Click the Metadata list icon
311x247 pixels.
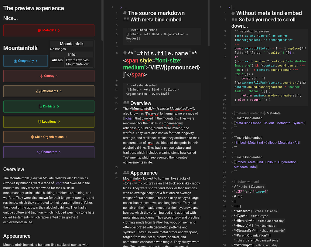pyautogui.click(x=40, y=30)
